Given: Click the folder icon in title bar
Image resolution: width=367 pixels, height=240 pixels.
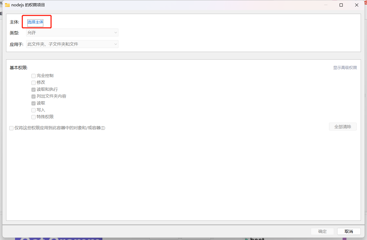Looking at the screenshot, I should coord(7,5).
